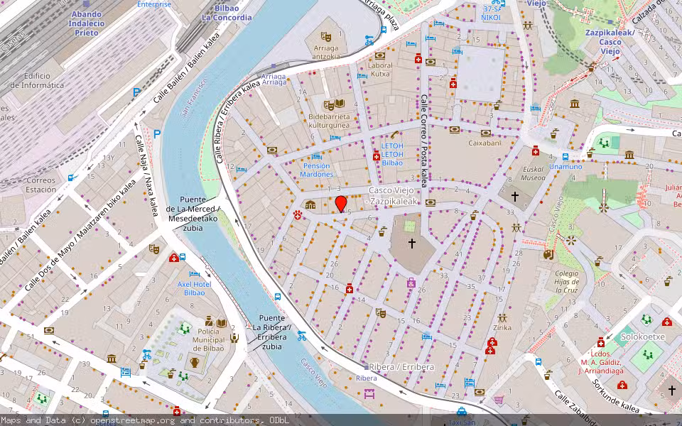
Task: Click the metro station icon beside Unamuno
Action: [x=565, y=157]
